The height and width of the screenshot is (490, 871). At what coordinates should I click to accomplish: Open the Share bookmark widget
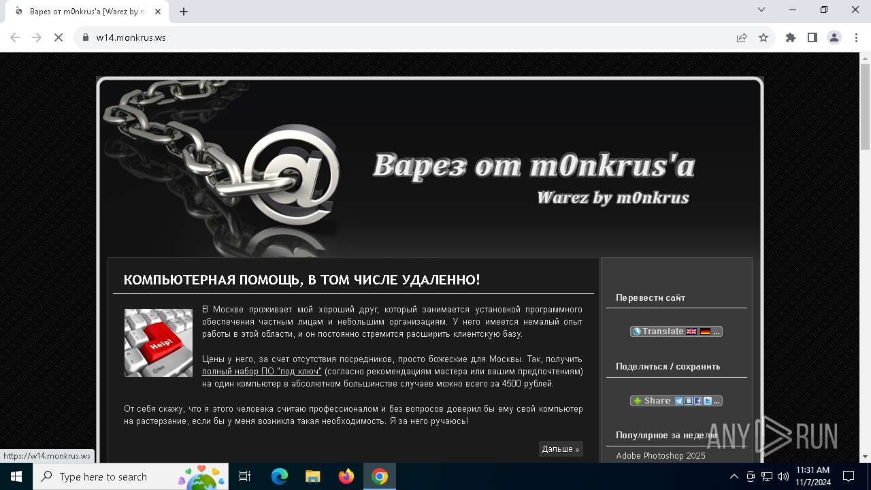click(x=676, y=401)
